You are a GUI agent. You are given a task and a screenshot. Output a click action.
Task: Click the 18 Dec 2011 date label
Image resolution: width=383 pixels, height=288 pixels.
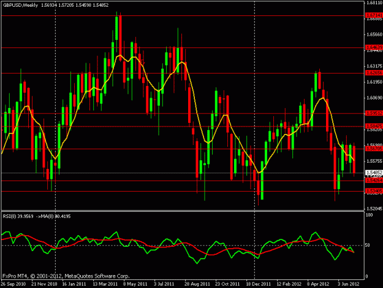pyautogui.click(x=258, y=284)
